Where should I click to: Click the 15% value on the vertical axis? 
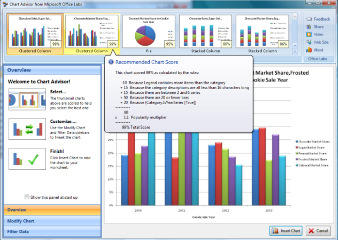110,166
